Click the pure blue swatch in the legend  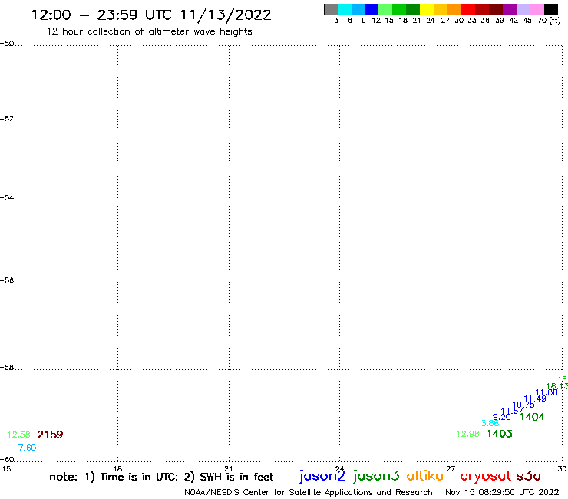[x=372, y=9]
